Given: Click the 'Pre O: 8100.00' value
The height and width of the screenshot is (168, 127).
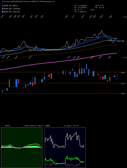Looking at the screenshot, I should tap(80, 6).
